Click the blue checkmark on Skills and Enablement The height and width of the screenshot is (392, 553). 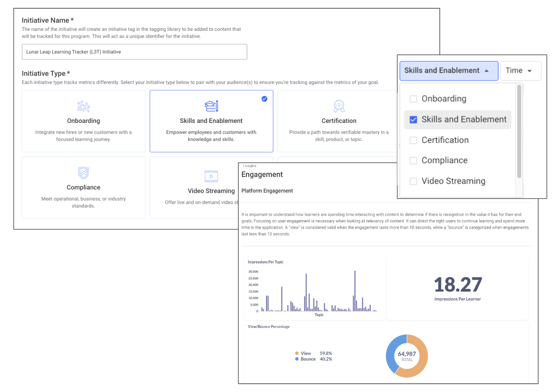[x=264, y=99]
